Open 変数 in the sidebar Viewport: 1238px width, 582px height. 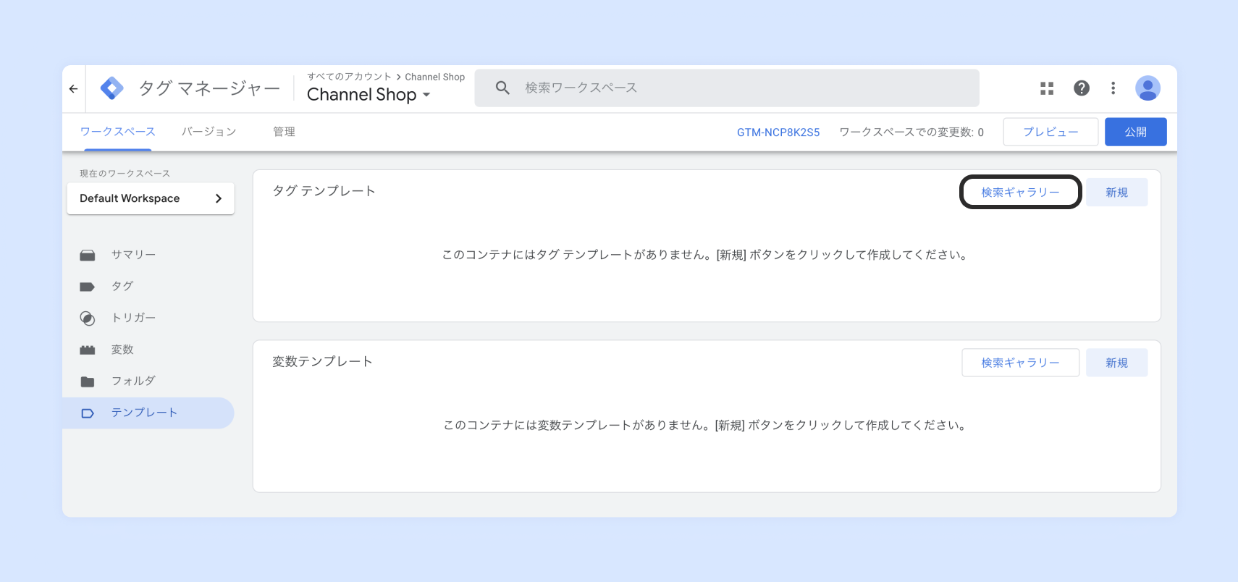(122, 350)
